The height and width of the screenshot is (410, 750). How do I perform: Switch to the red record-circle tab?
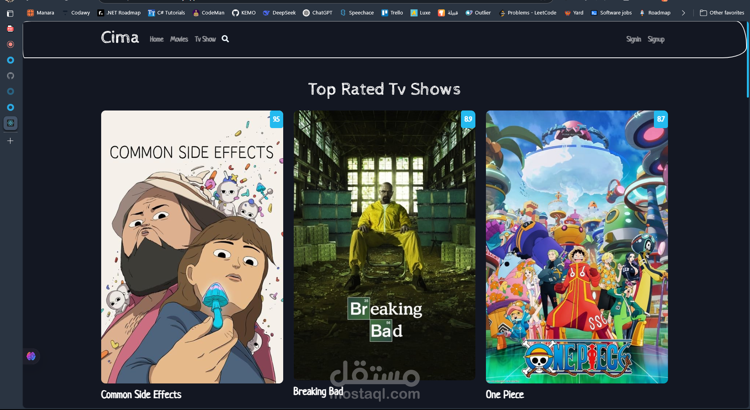11,44
